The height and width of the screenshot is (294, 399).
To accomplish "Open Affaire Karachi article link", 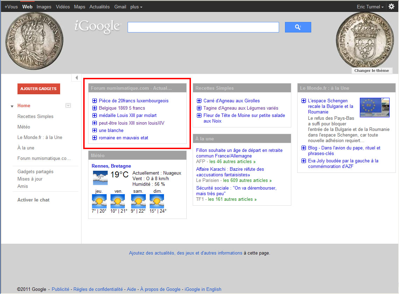I will point(230,172).
